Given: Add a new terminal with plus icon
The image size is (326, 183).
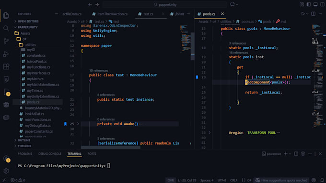Looking at the screenshot, I should click(x=285, y=153).
